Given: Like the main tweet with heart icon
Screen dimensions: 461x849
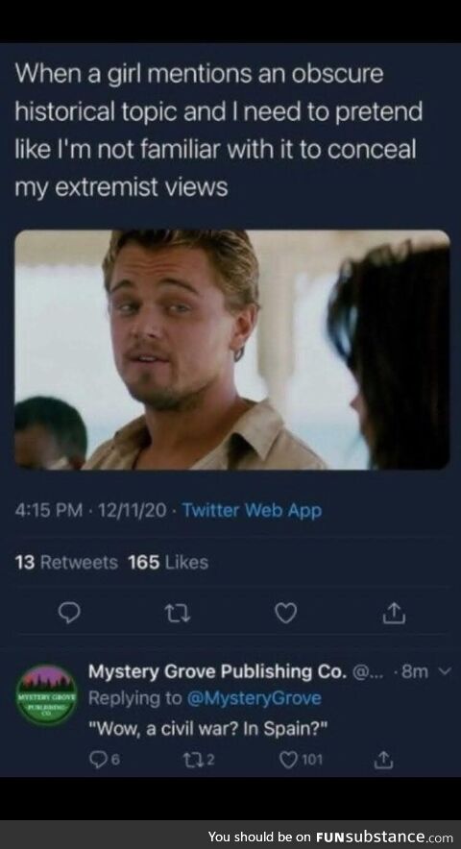Looking at the screenshot, I should [285, 613].
